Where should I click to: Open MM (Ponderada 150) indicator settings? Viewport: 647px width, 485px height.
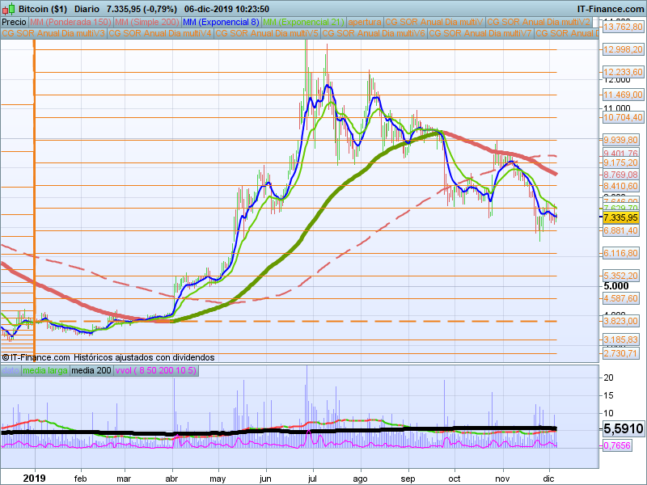point(70,22)
